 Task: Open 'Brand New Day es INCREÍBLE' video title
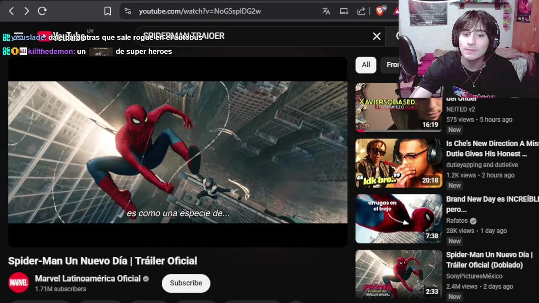pyautogui.click(x=492, y=204)
